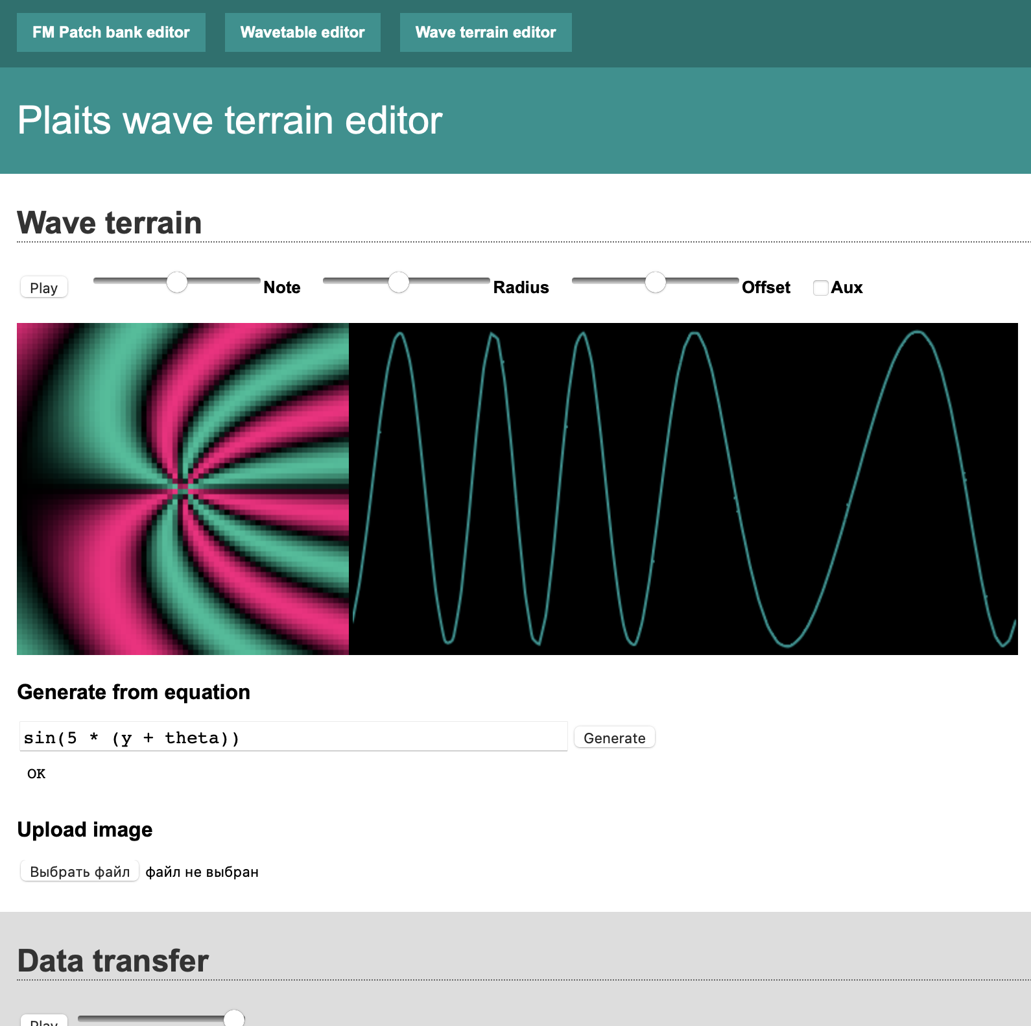Viewport: 1031px width, 1026px height.
Task: Click the Generate from equation heading
Action: point(134,692)
